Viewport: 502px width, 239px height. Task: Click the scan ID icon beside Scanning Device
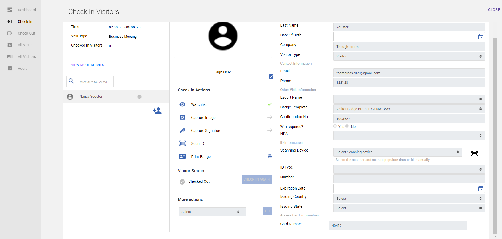coord(474,154)
